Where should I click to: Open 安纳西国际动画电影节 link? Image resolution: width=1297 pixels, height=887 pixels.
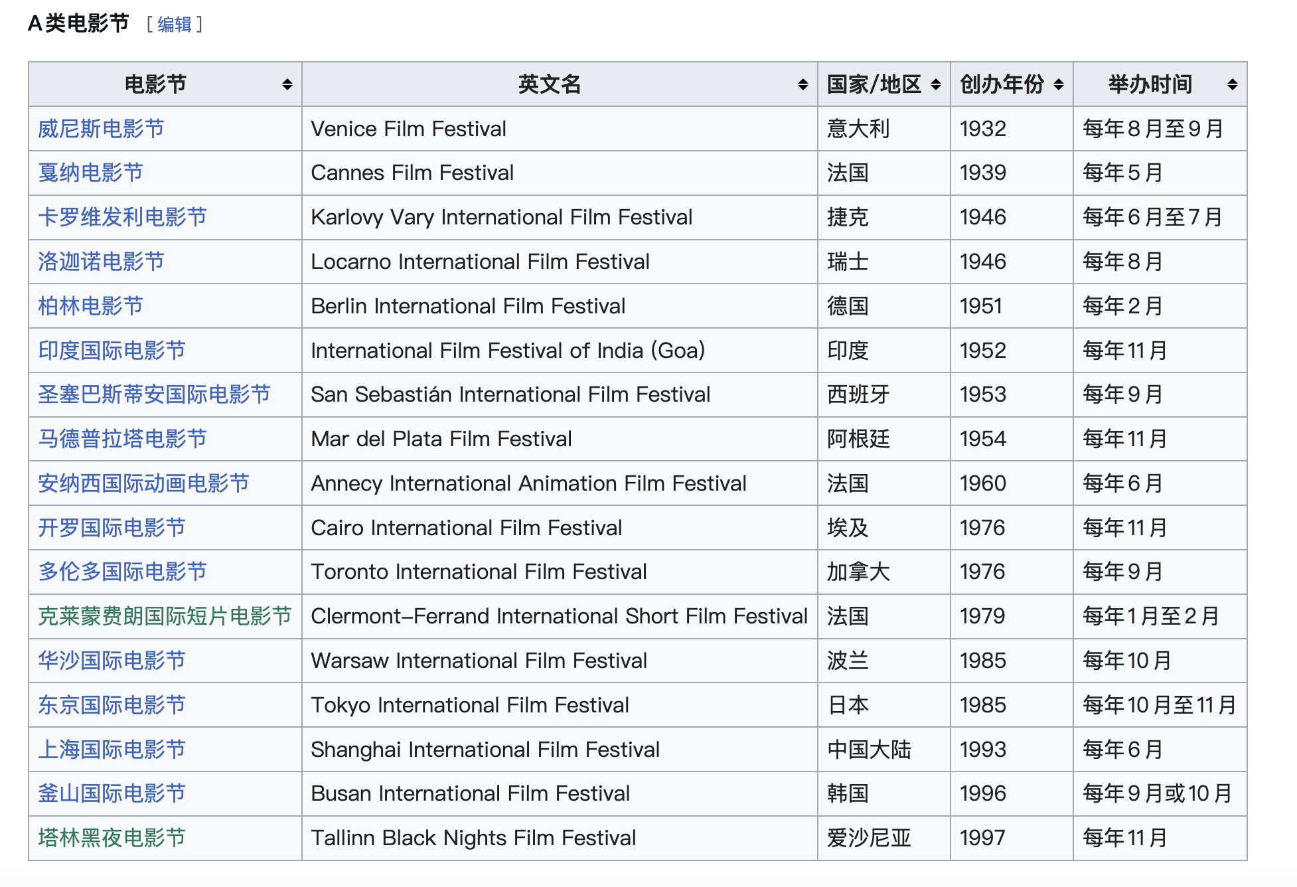pyautogui.click(x=143, y=483)
